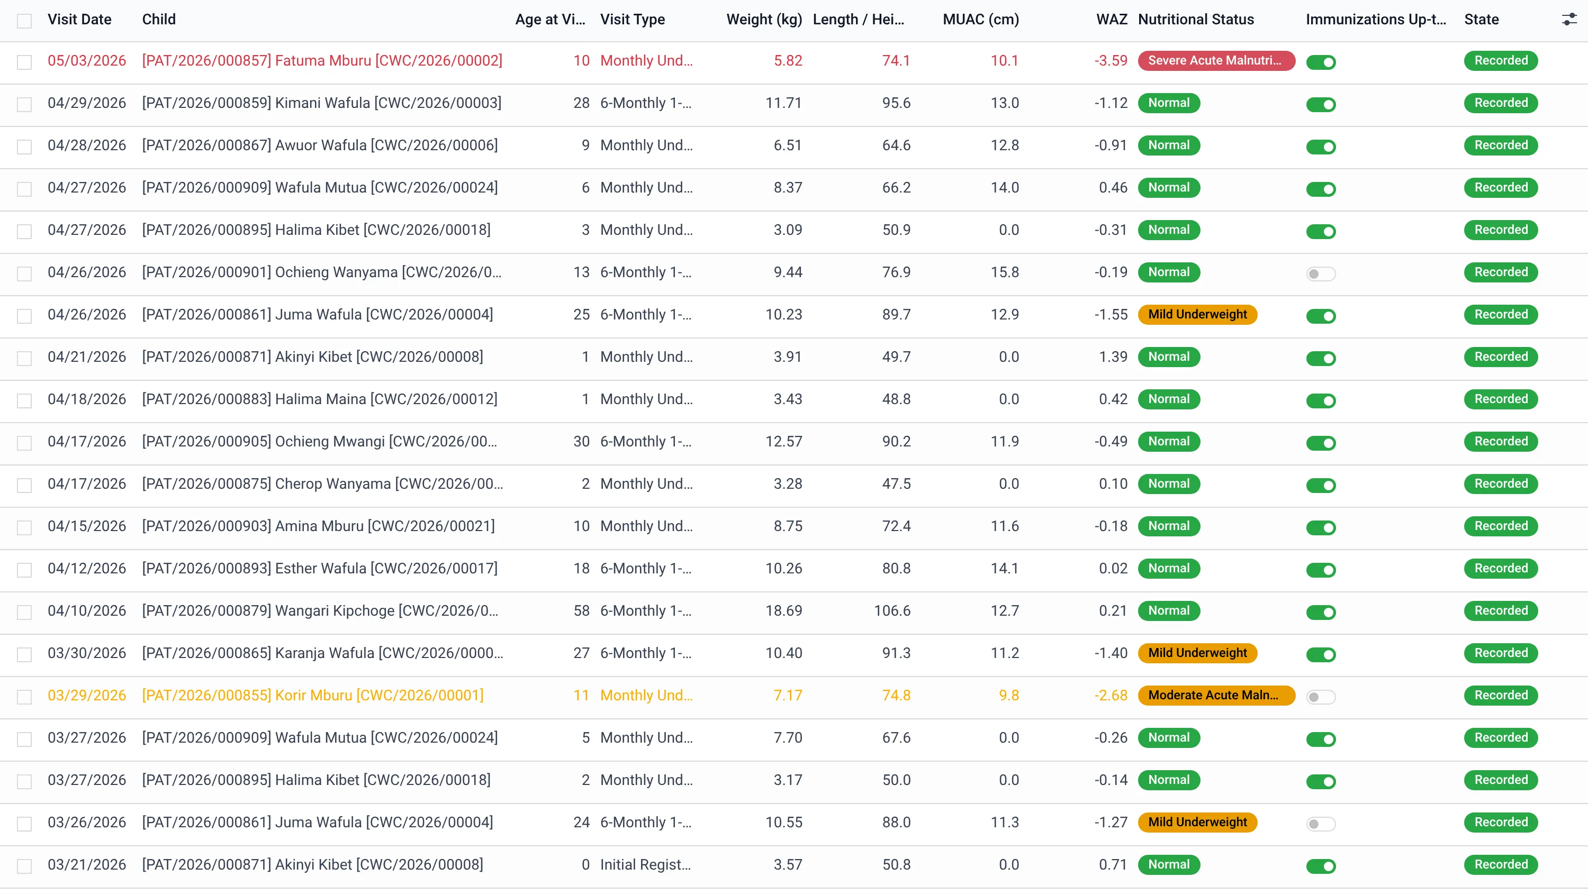Sort by WAZ column header

click(x=1112, y=19)
